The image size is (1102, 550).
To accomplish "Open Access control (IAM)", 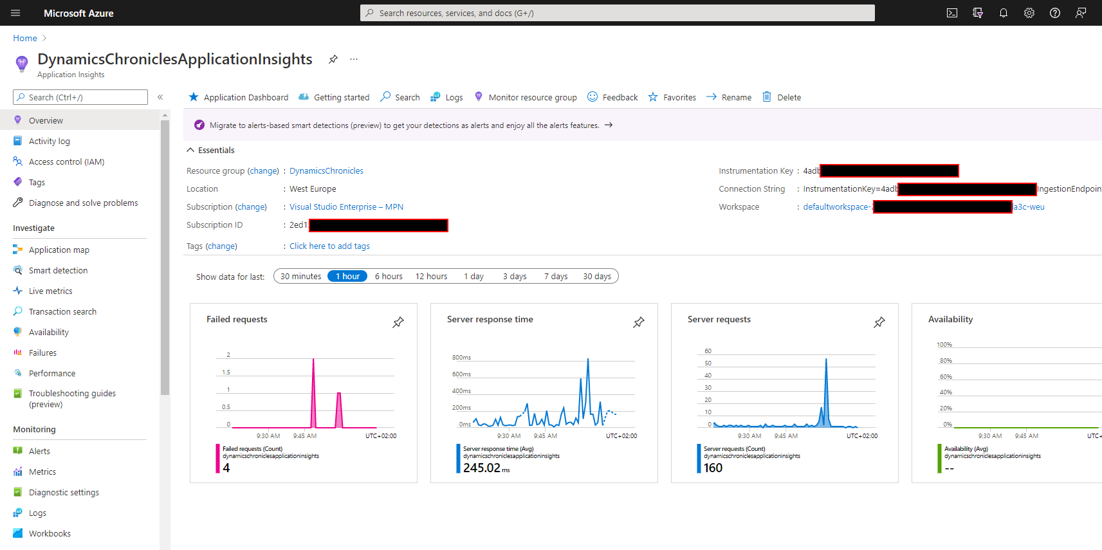I will click(80, 161).
